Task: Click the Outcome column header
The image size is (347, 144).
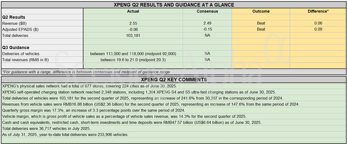Action: pos(261,11)
